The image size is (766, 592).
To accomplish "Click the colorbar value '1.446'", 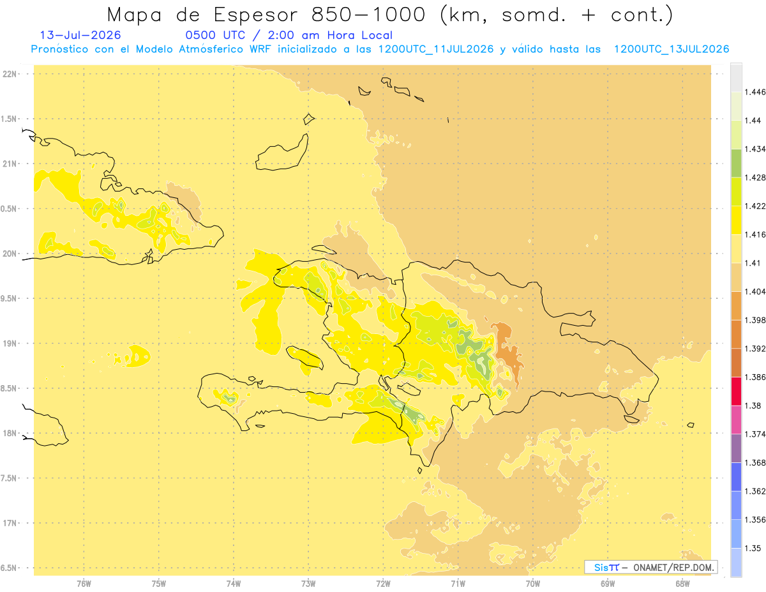I will [755, 92].
